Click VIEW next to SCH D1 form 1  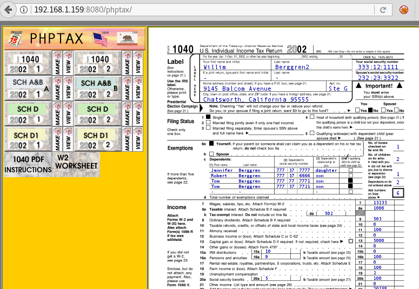pyautogui.click(x=68, y=139)
